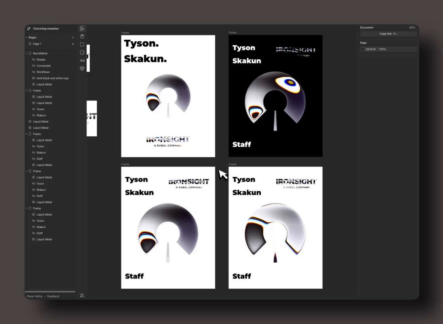
Task: Select the cube Shader tool in toolbar
Action: (x=82, y=68)
